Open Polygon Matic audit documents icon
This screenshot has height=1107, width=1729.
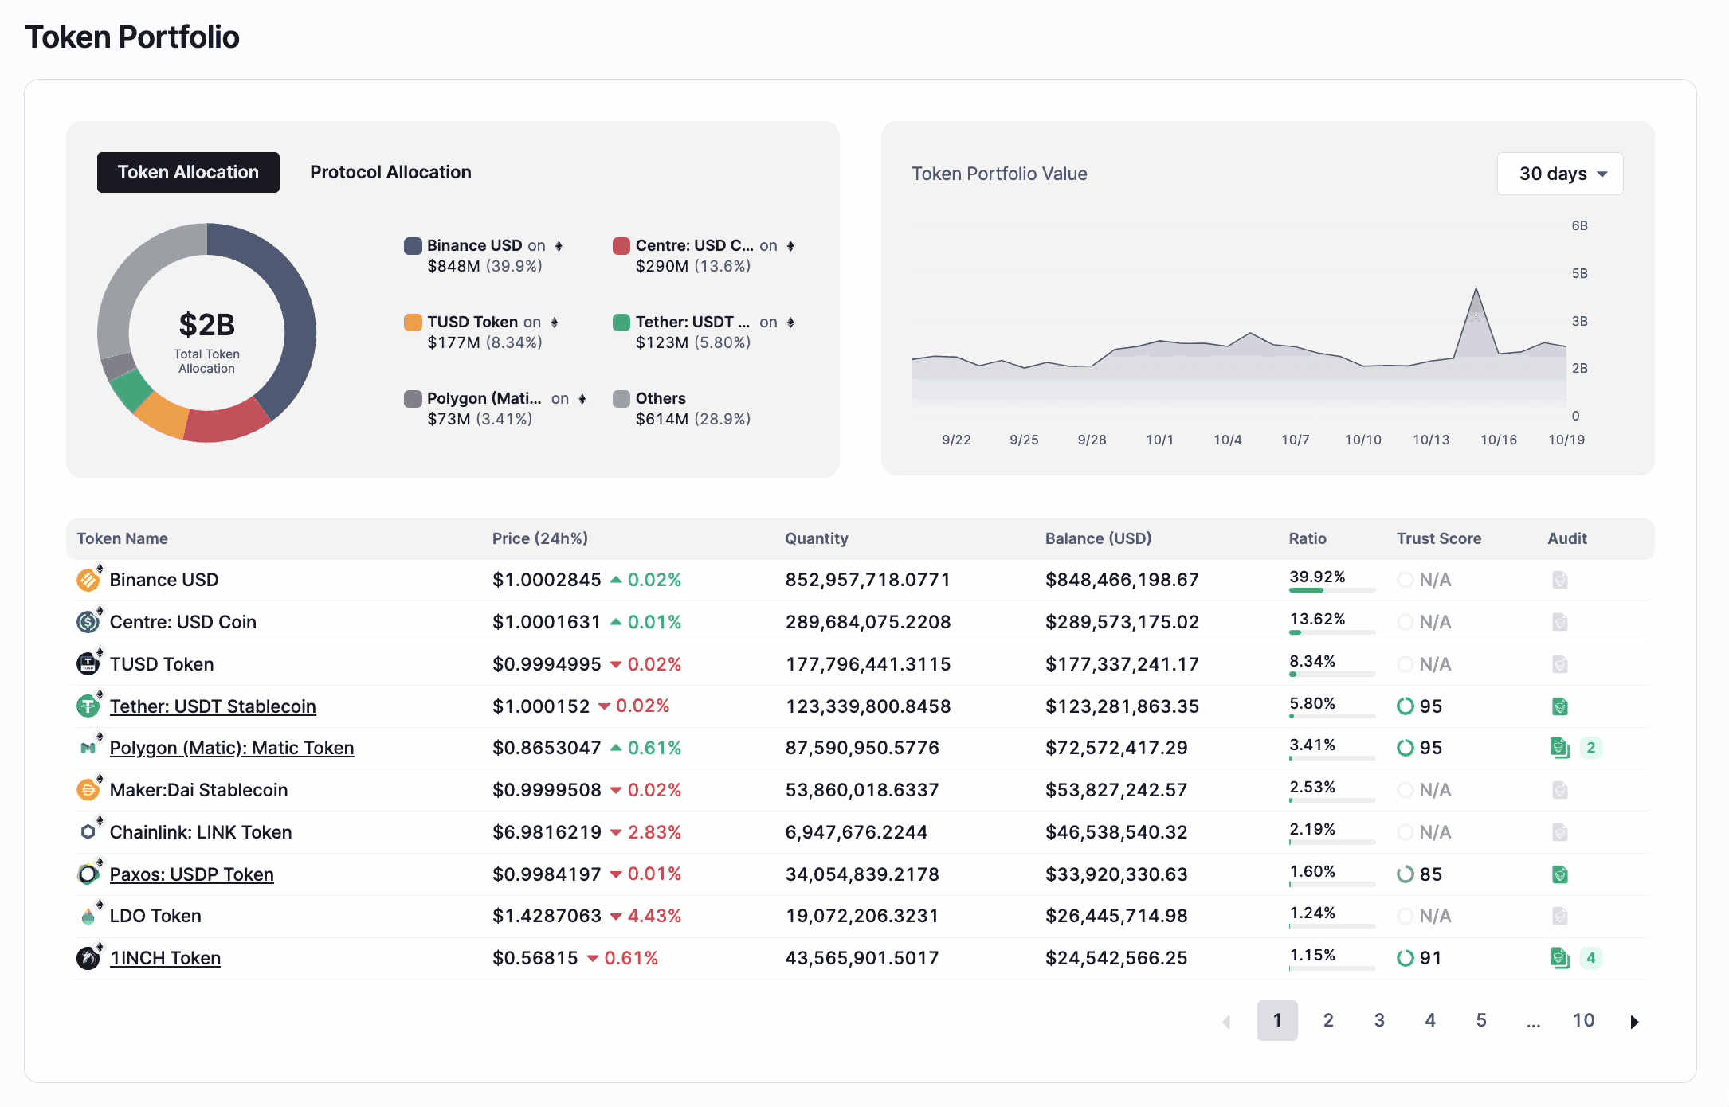1559,748
